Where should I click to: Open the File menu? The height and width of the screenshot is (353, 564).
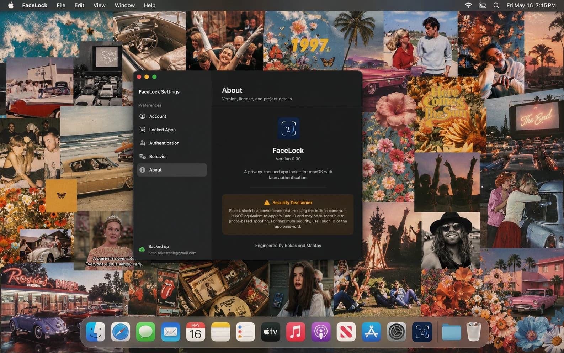(61, 5)
